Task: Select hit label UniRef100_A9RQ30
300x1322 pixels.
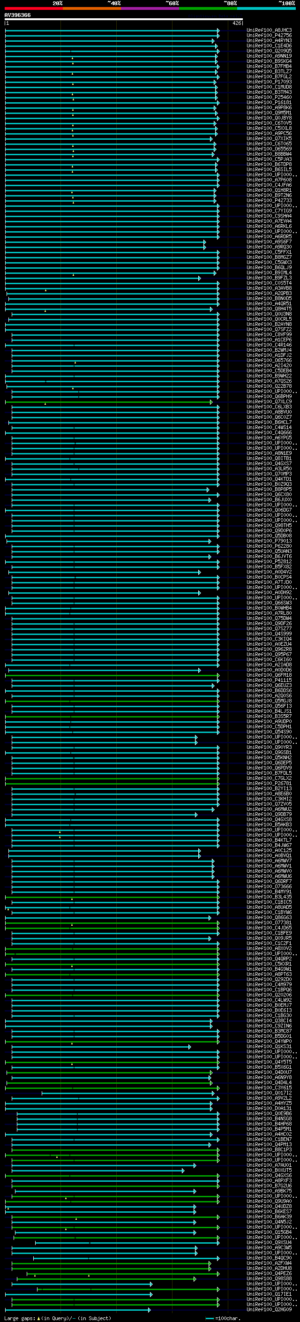Action: tap(269, 247)
